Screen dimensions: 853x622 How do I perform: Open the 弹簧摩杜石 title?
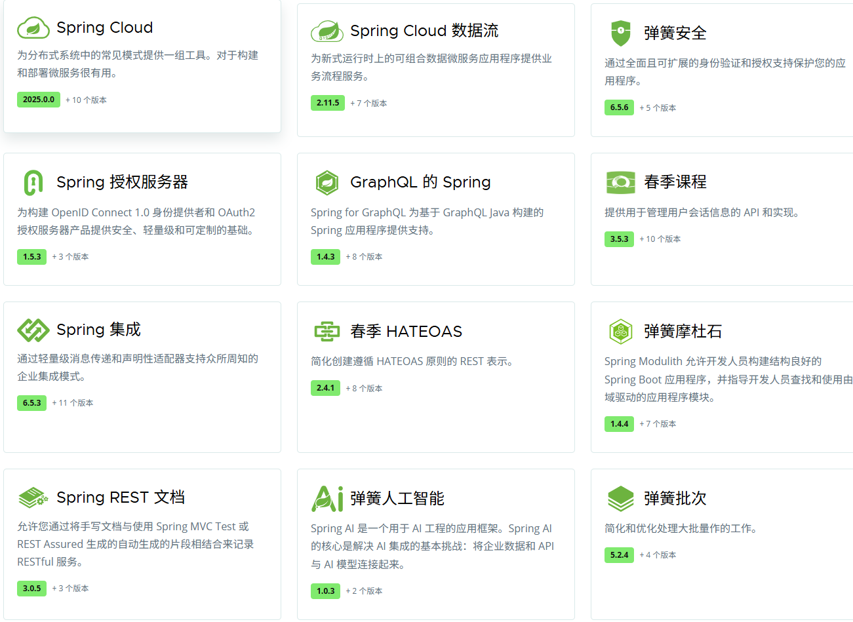pyautogui.click(x=683, y=332)
